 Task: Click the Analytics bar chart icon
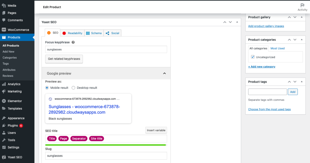click(x=4, y=84)
